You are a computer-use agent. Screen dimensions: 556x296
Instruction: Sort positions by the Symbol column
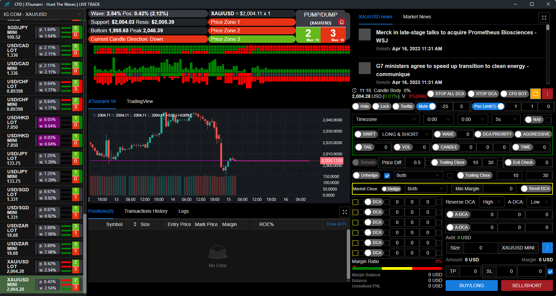pyautogui.click(x=135, y=224)
